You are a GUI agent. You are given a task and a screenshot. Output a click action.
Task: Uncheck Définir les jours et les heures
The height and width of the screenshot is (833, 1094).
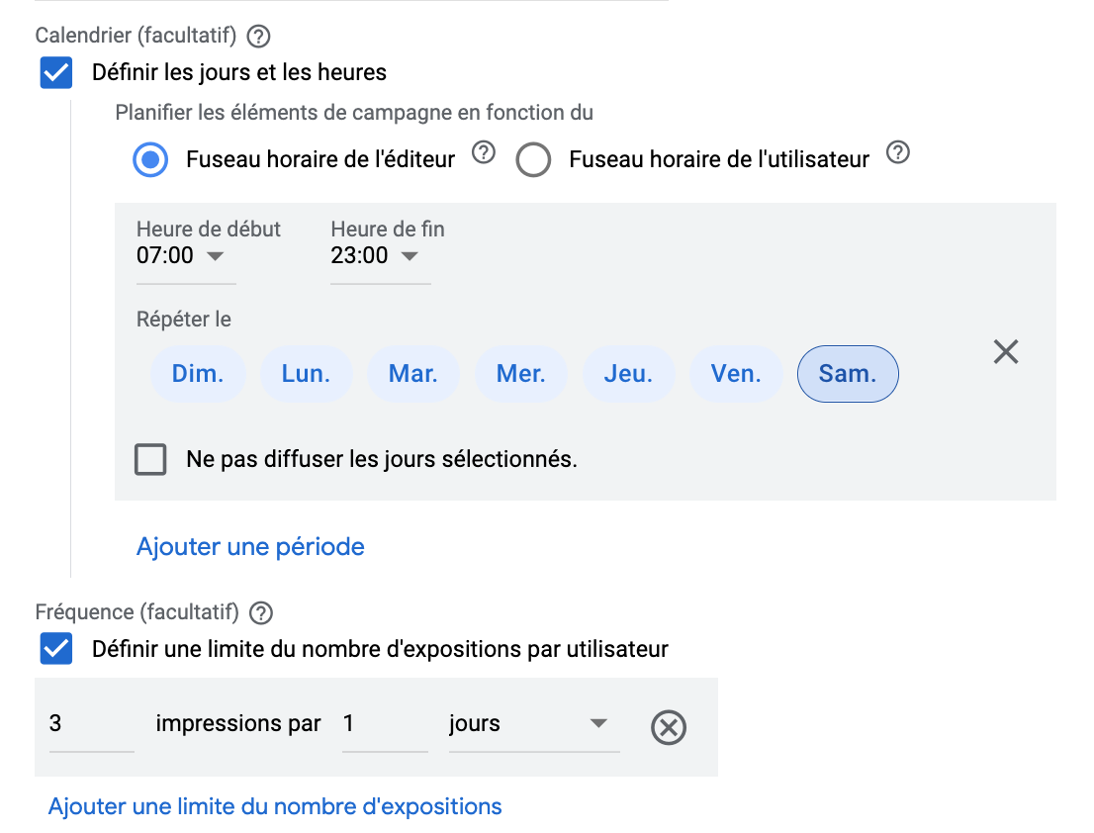pos(55,72)
